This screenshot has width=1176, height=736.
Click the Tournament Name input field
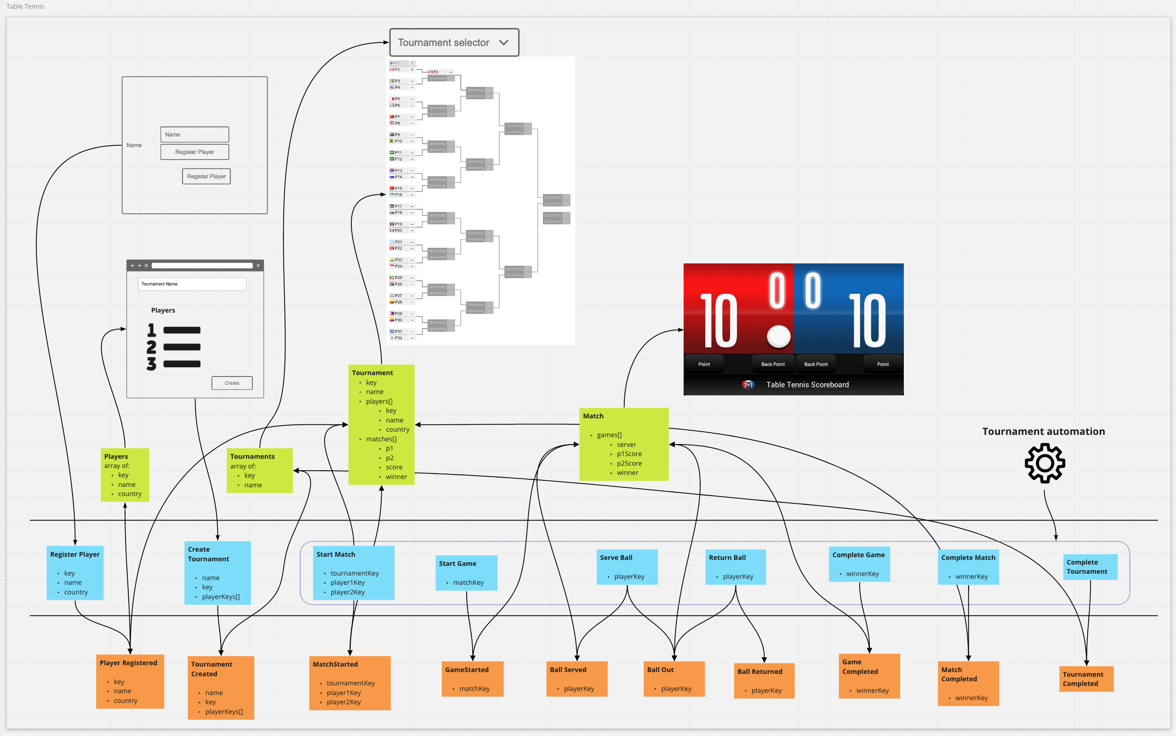click(193, 284)
